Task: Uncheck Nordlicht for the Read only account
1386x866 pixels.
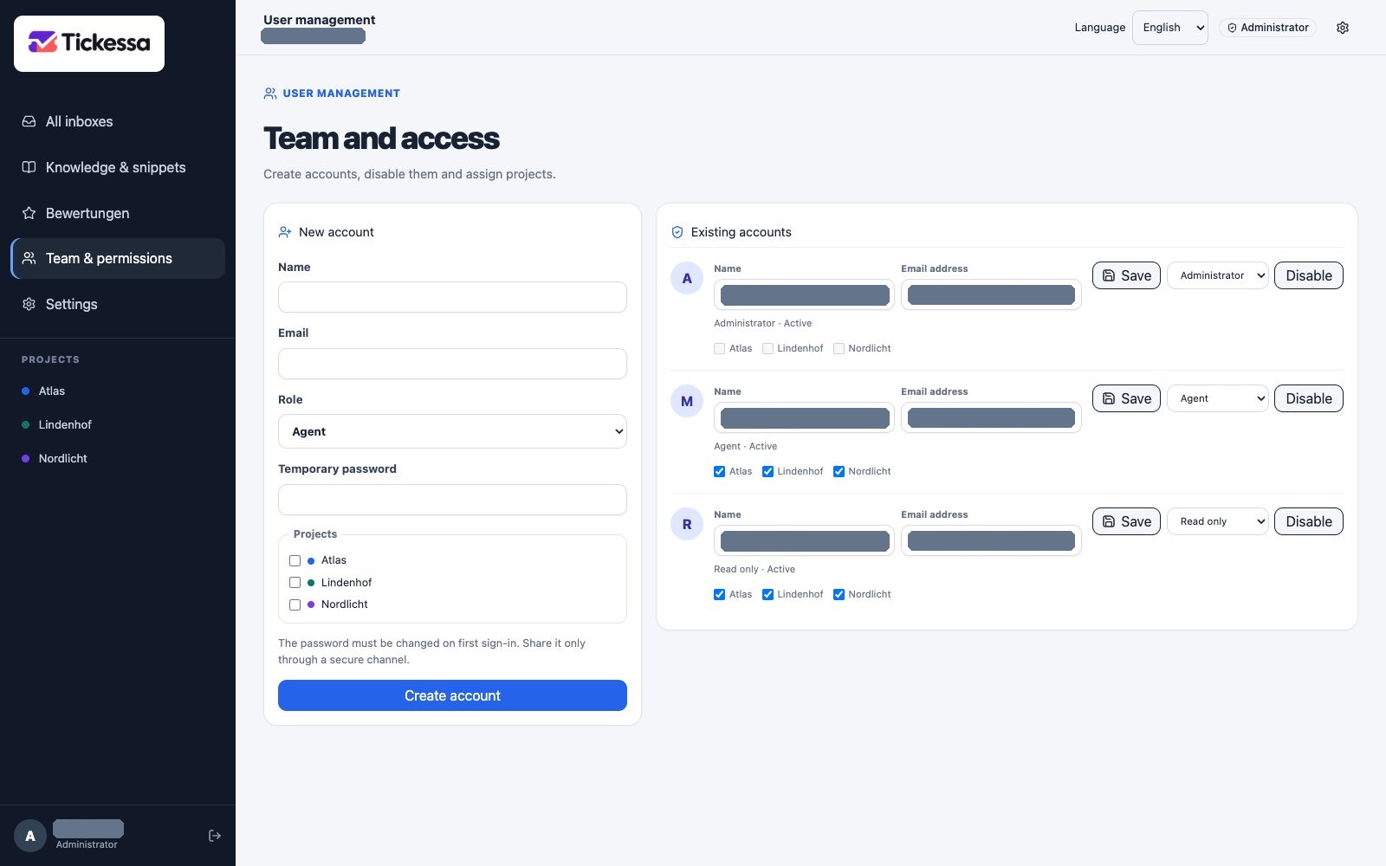Action: point(839,594)
